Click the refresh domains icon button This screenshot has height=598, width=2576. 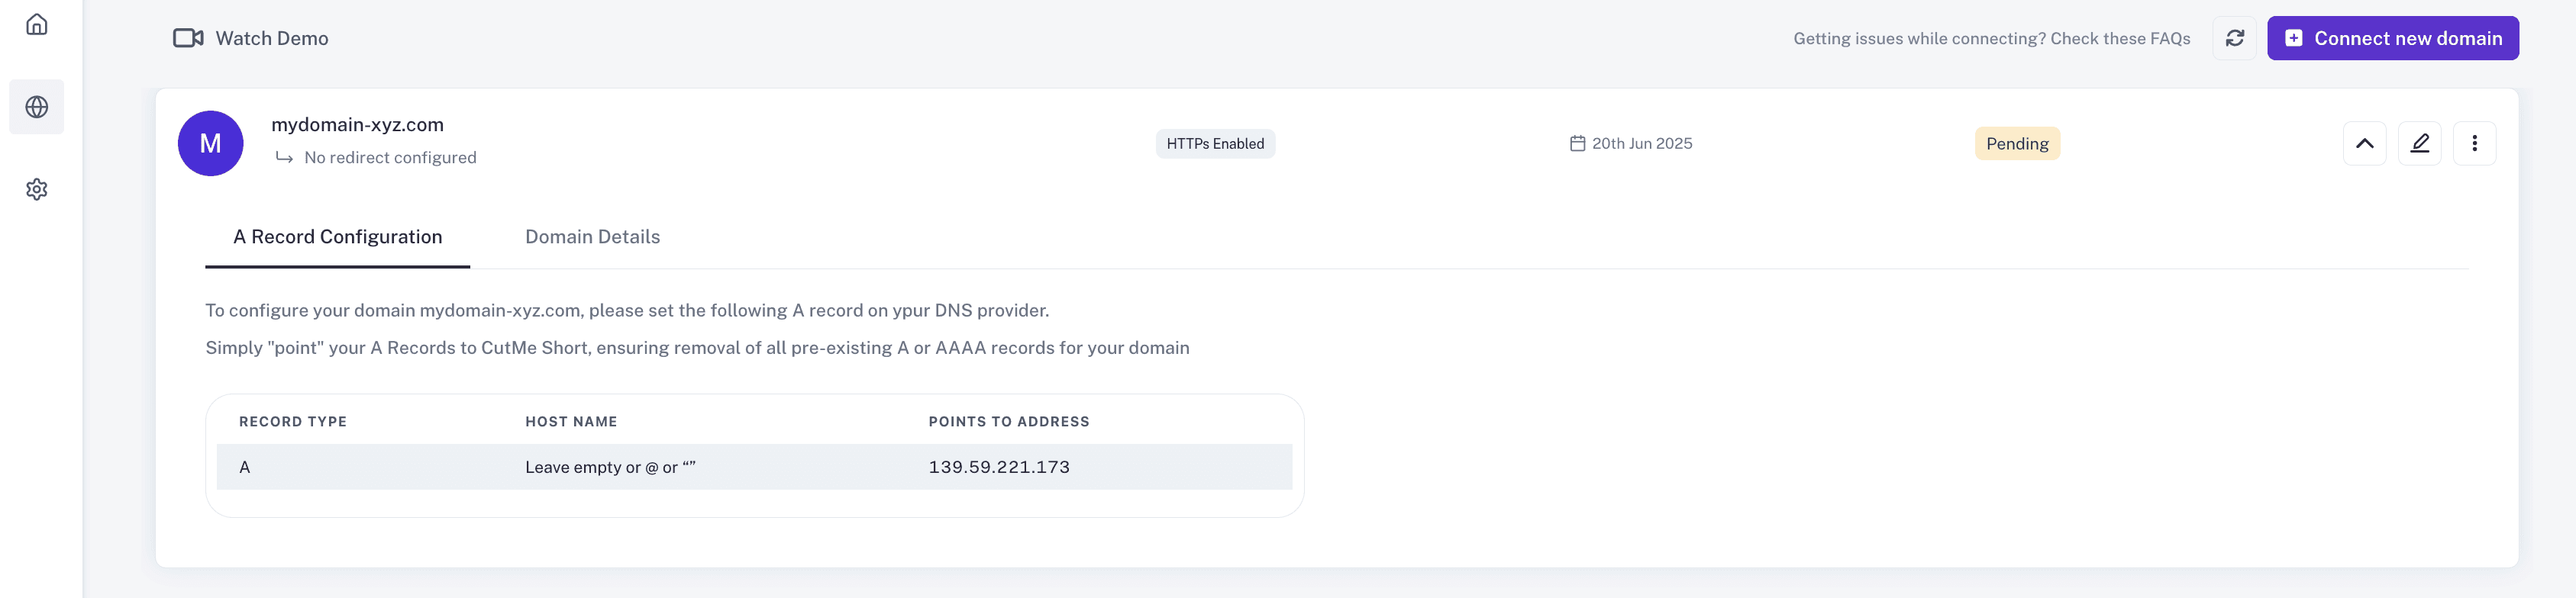[x=2234, y=38]
